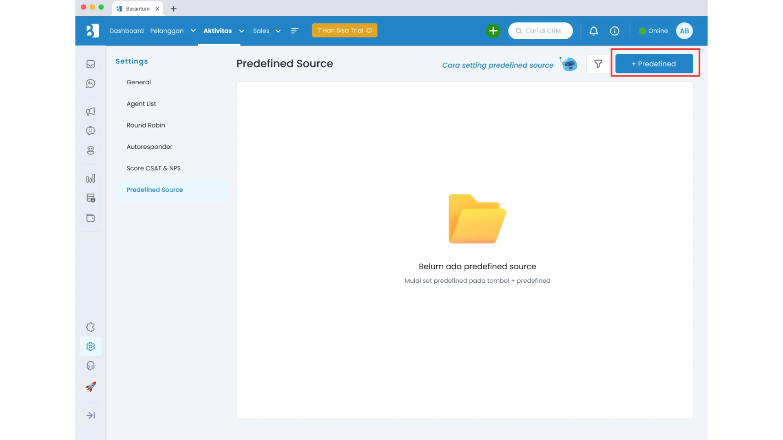The height and width of the screenshot is (440, 783).
Task: Click the green plus quick-add button
Action: [493, 31]
